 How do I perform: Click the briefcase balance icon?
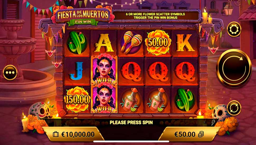point(56,134)
